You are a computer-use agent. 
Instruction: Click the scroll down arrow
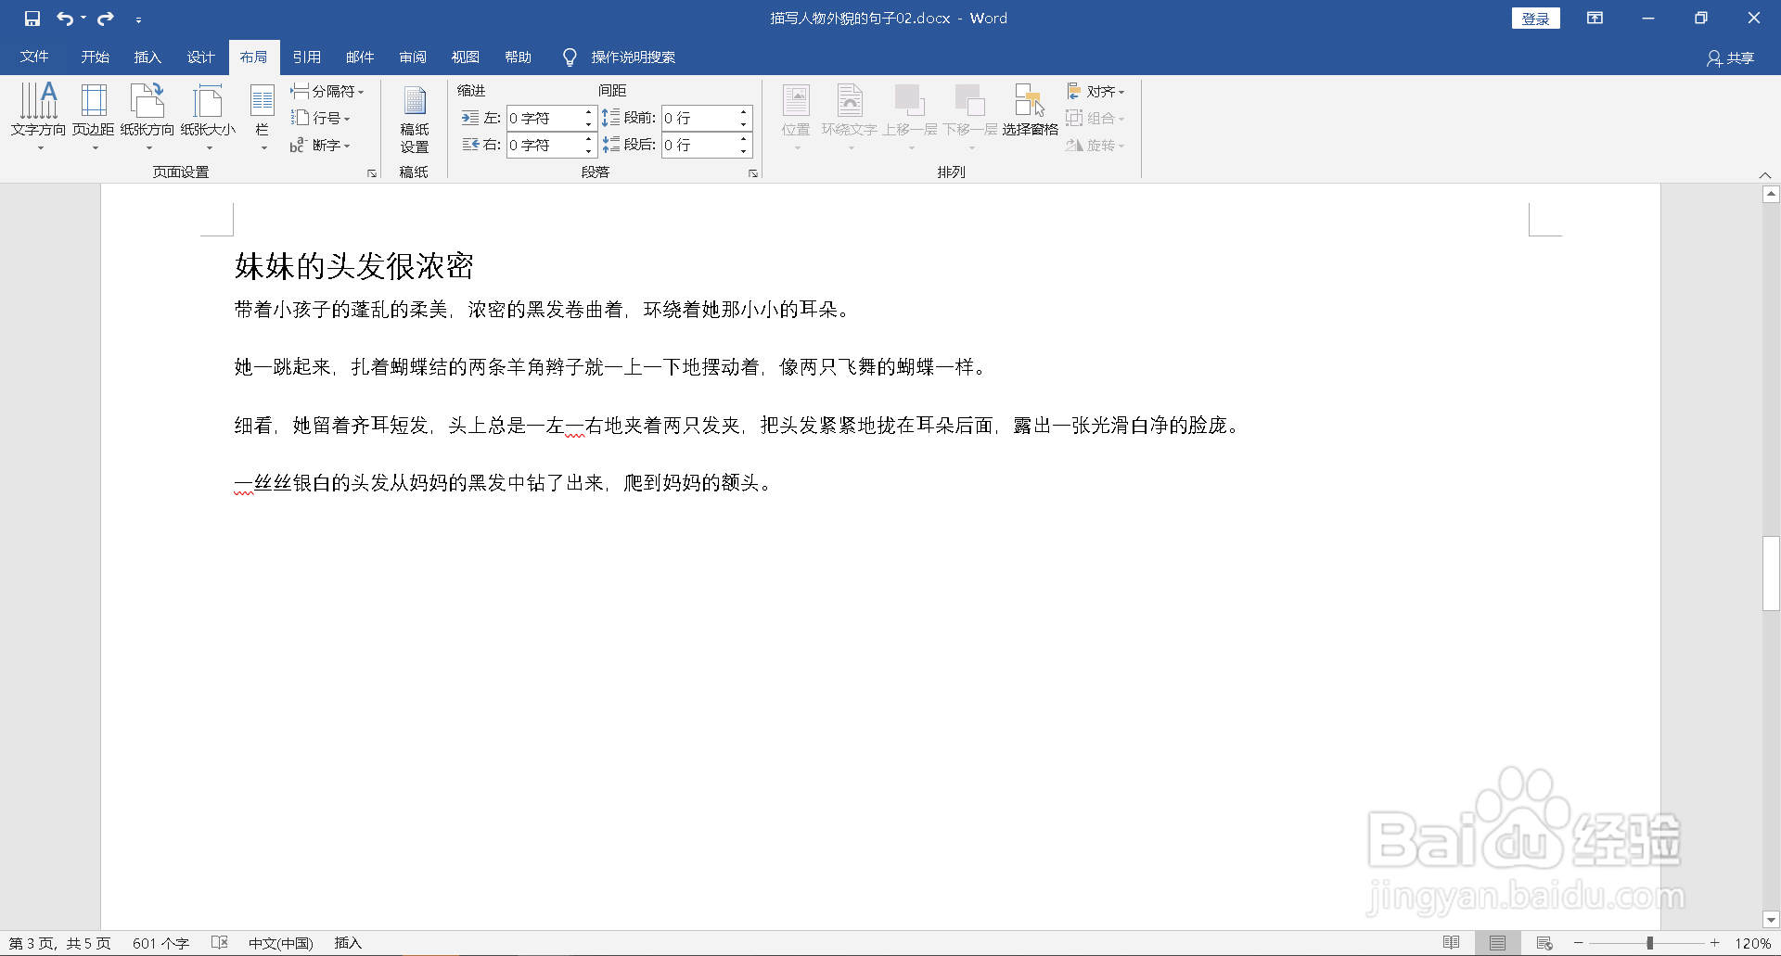click(x=1771, y=921)
